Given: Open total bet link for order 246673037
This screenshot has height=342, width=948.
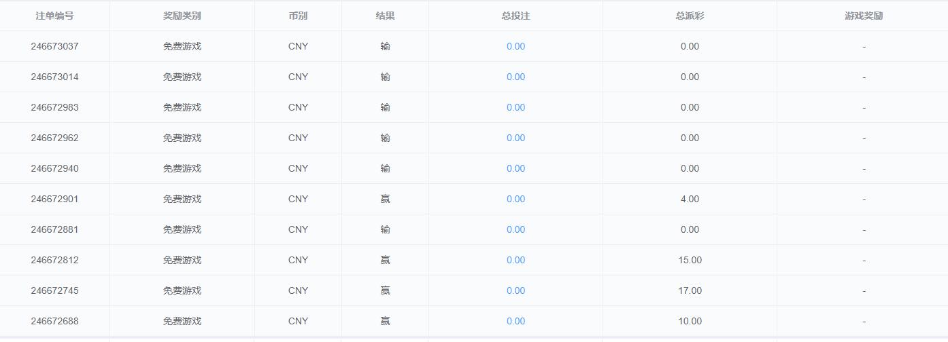Looking at the screenshot, I should coord(515,46).
